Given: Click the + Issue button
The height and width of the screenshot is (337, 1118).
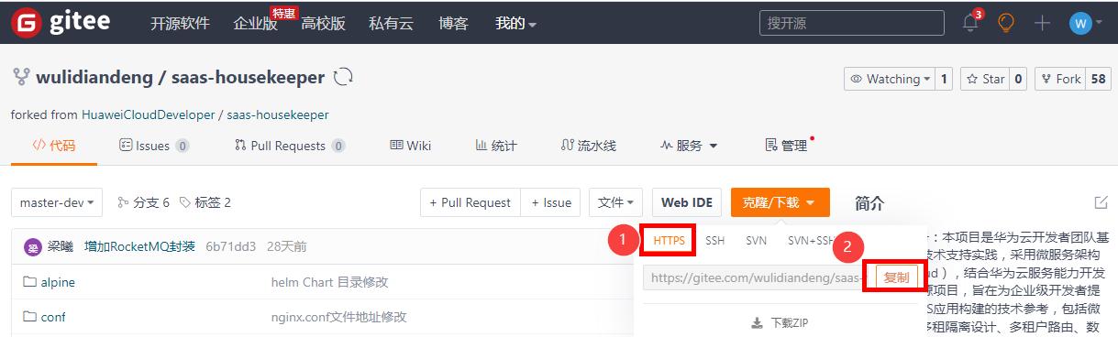Looking at the screenshot, I should pos(551,202).
